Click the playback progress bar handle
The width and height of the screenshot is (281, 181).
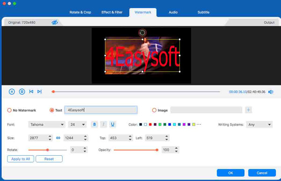(53, 91)
